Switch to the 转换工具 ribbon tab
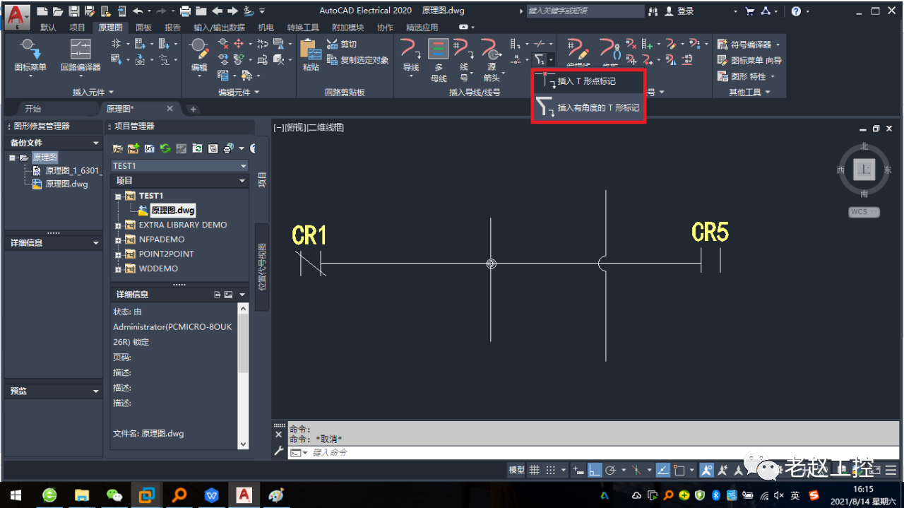This screenshot has height=508, width=904. coord(303,28)
